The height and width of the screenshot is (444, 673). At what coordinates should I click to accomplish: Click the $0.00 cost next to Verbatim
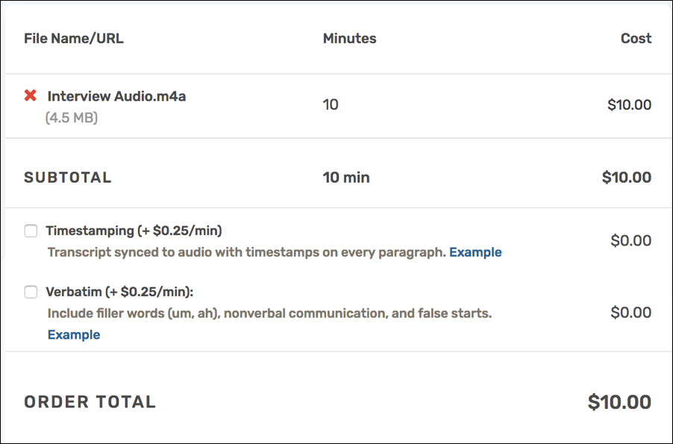(x=630, y=312)
